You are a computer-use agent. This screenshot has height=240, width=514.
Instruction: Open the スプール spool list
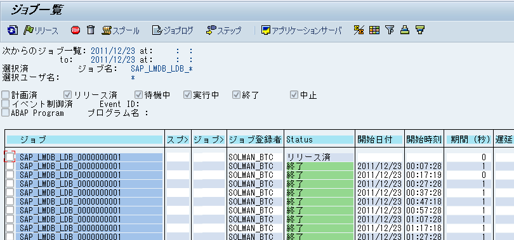(121, 30)
